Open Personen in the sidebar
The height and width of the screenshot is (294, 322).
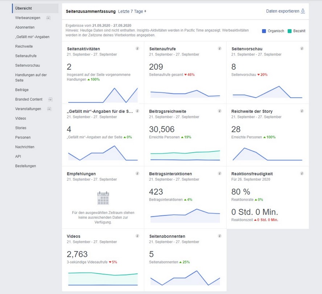pos(23,137)
